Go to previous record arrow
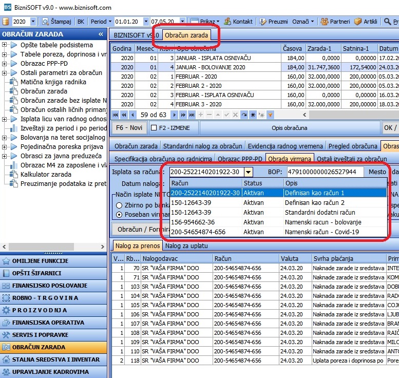The image size is (399, 378). 132,115
